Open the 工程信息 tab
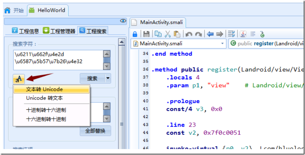This screenshot has width=305, height=155. pyautogui.click(x=25, y=31)
